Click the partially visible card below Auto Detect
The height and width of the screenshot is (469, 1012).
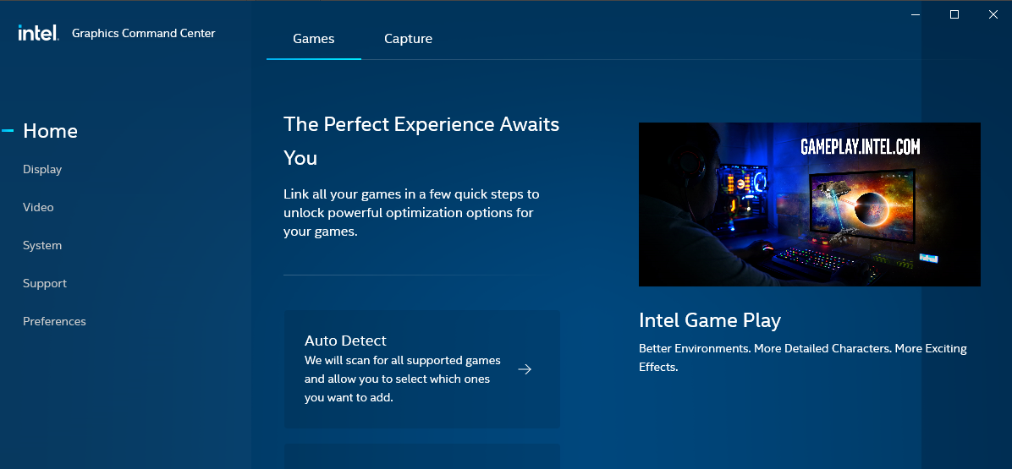(422, 456)
